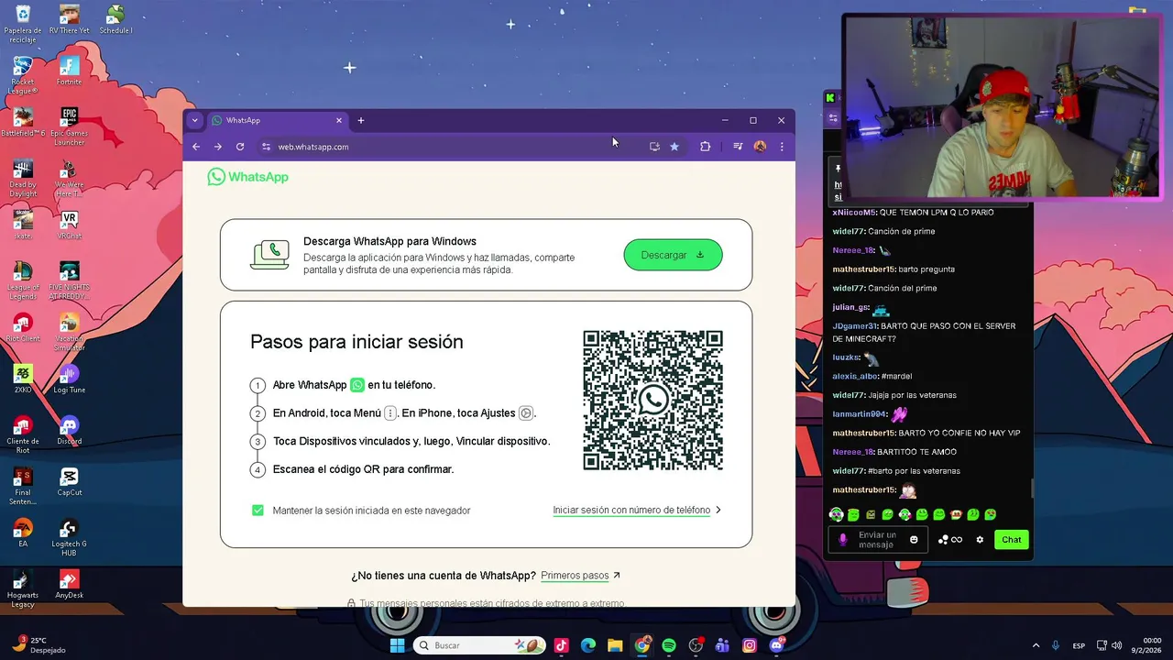Select Five Nights at Freddy's desktop shortcut
The image size is (1173, 660).
(x=69, y=281)
